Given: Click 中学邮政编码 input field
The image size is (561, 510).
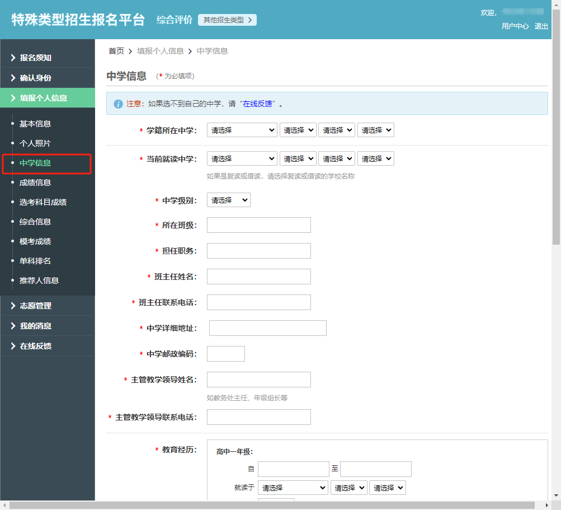Looking at the screenshot, I should point(226,354).
